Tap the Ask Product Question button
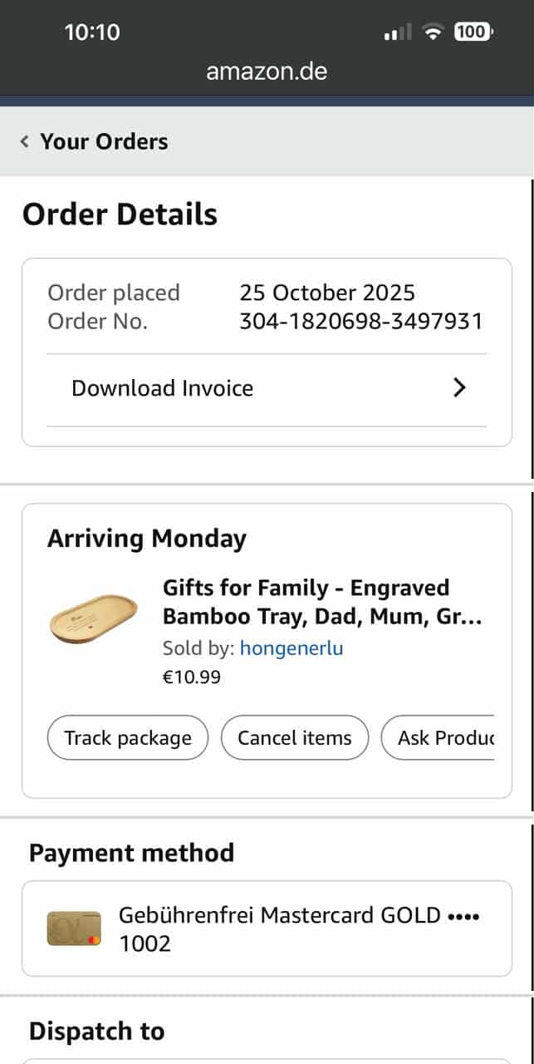The width and height of the screenshot is (534, 1064). pyautogui.click(x=438, y=738)
